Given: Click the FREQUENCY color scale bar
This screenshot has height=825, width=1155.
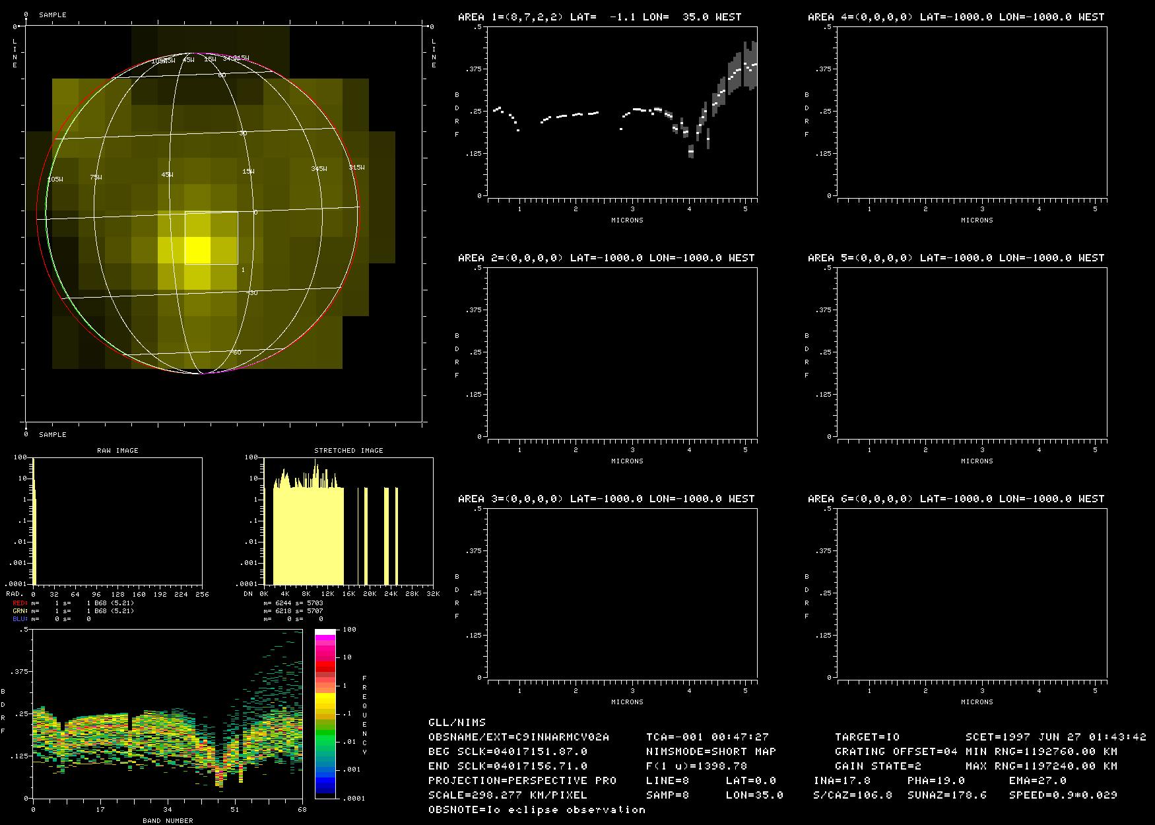Looking at the screenshot, I should (325, 713).
